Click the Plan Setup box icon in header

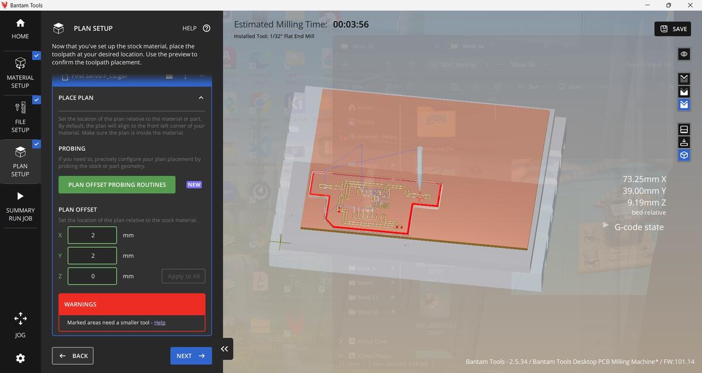pos(58,28)
